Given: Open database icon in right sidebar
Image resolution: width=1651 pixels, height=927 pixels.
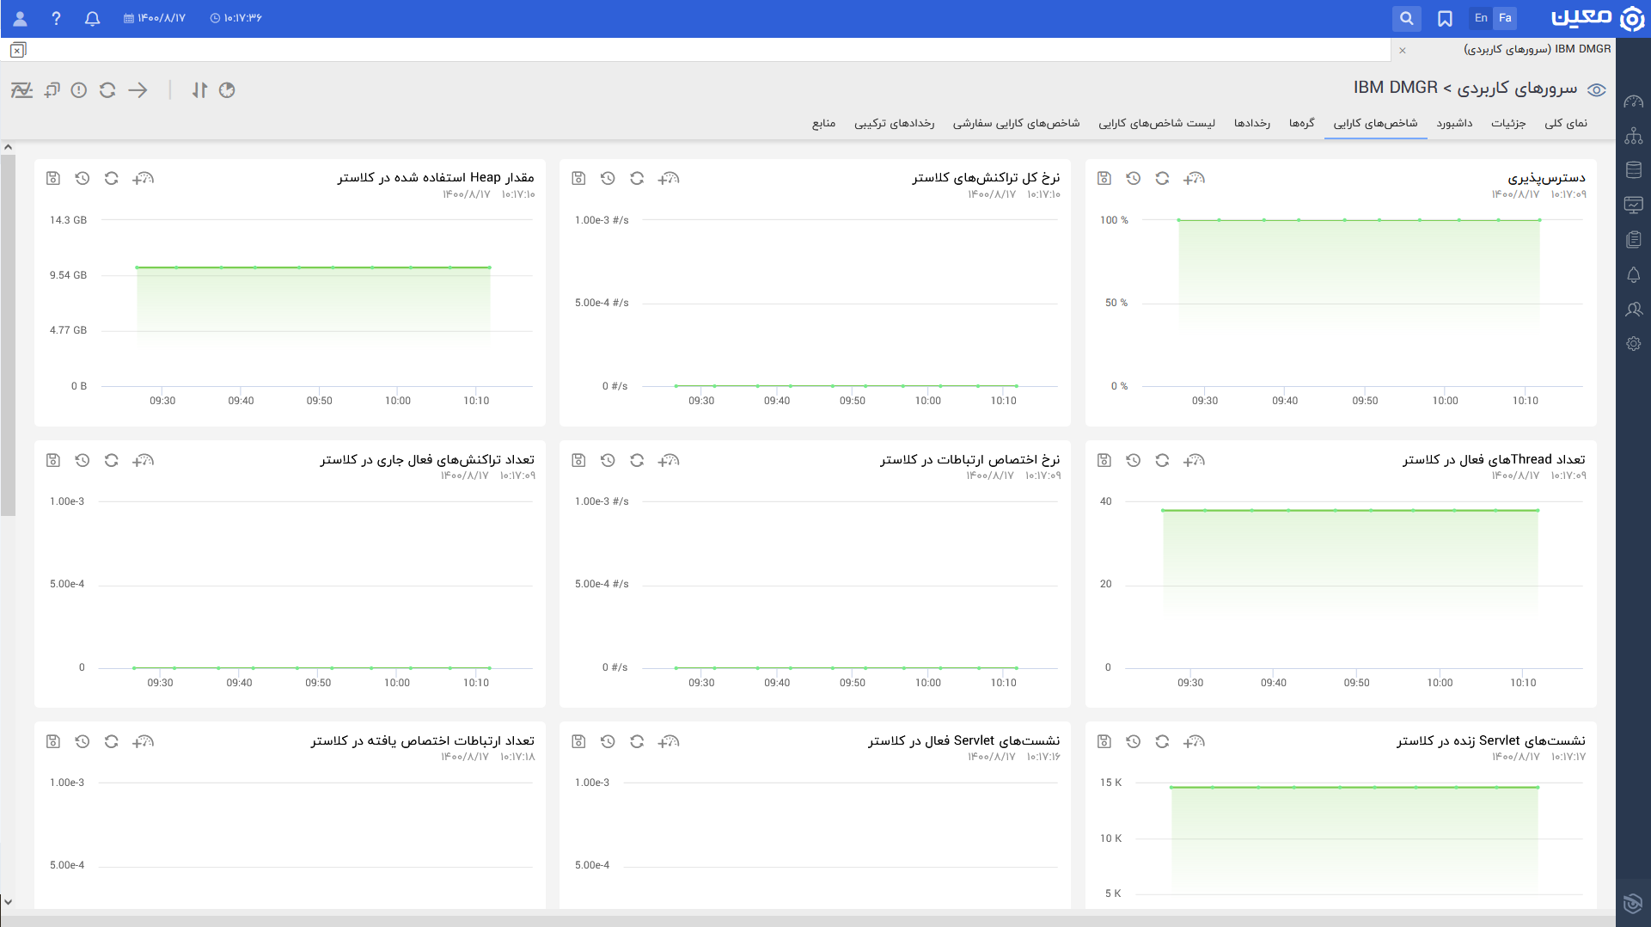Looking at the screenshot, I should (x=1634, y=170).
